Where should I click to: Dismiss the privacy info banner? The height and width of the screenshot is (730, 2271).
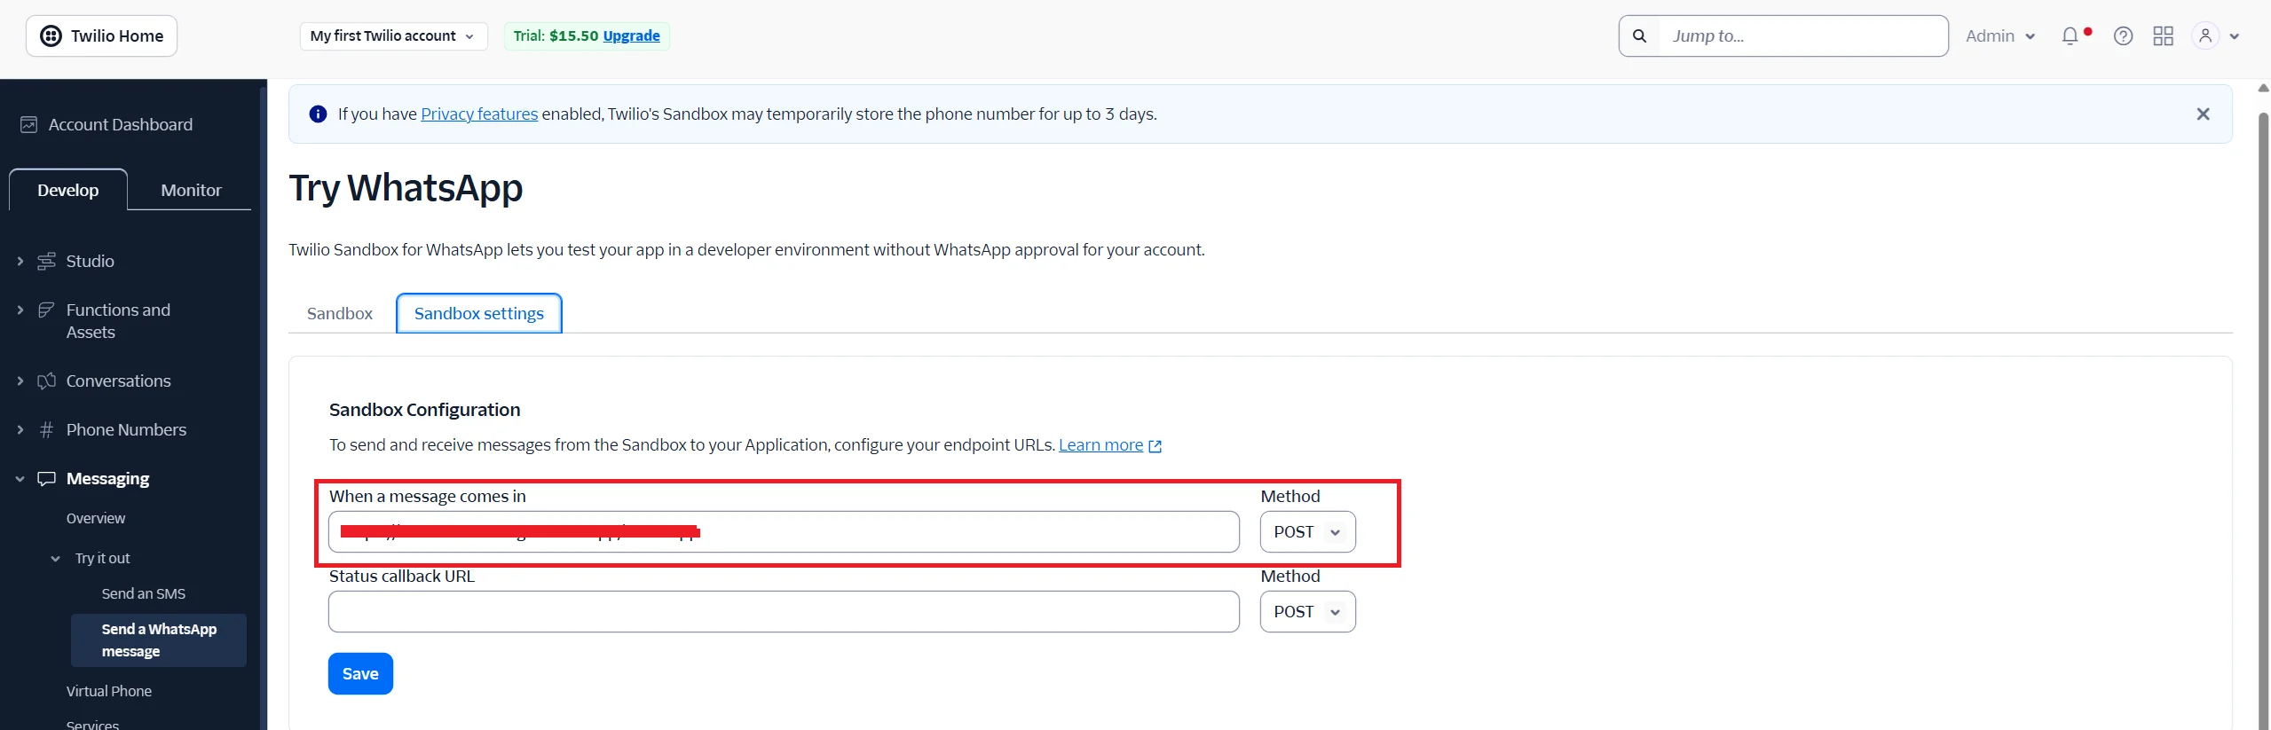(x=2203, y=114)
